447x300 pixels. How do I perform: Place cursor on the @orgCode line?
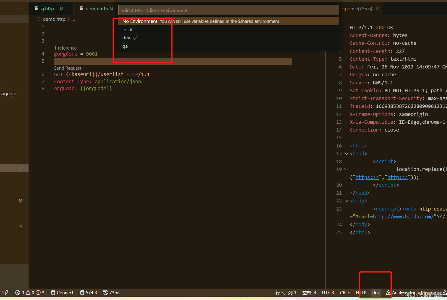(x=76, y=54)
